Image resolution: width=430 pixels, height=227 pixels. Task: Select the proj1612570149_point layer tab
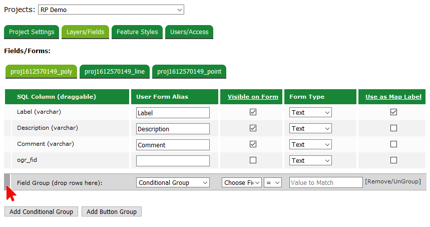[x=189, y=72]
